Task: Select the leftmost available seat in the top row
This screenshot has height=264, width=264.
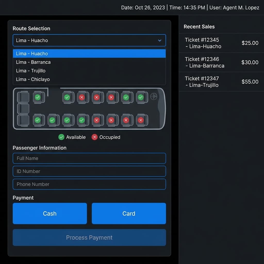Action: pos(38,97)
